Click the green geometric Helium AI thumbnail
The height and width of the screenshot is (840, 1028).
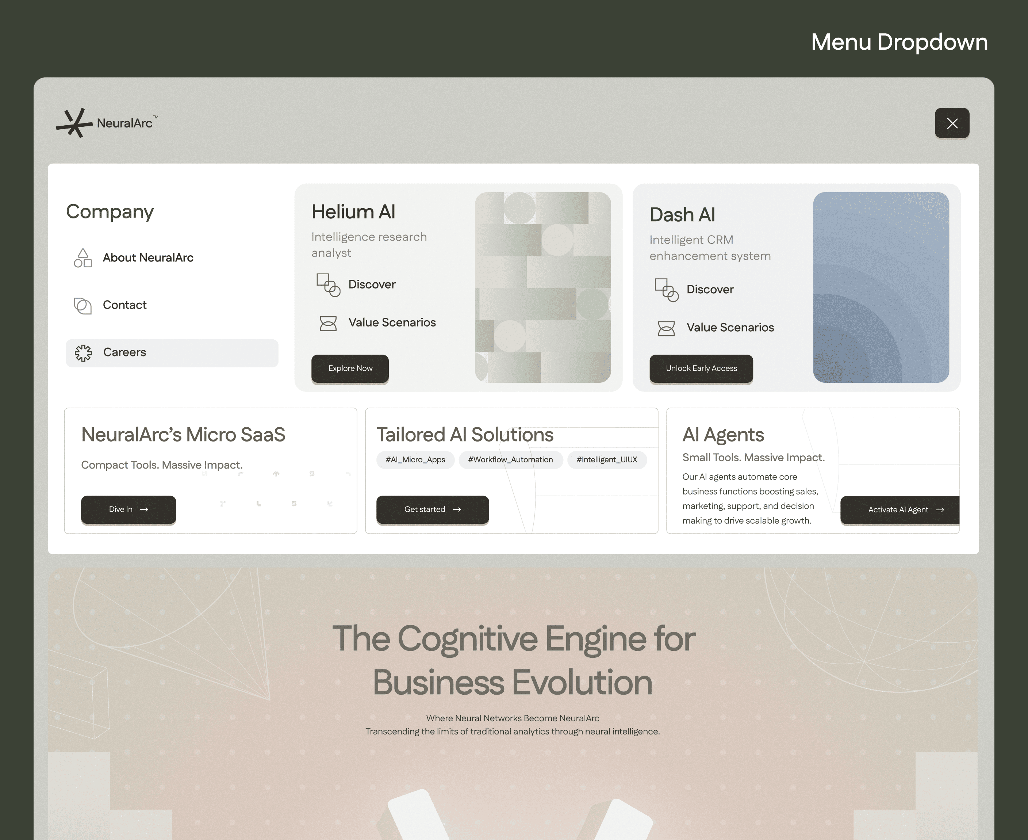tap(542, 287)
